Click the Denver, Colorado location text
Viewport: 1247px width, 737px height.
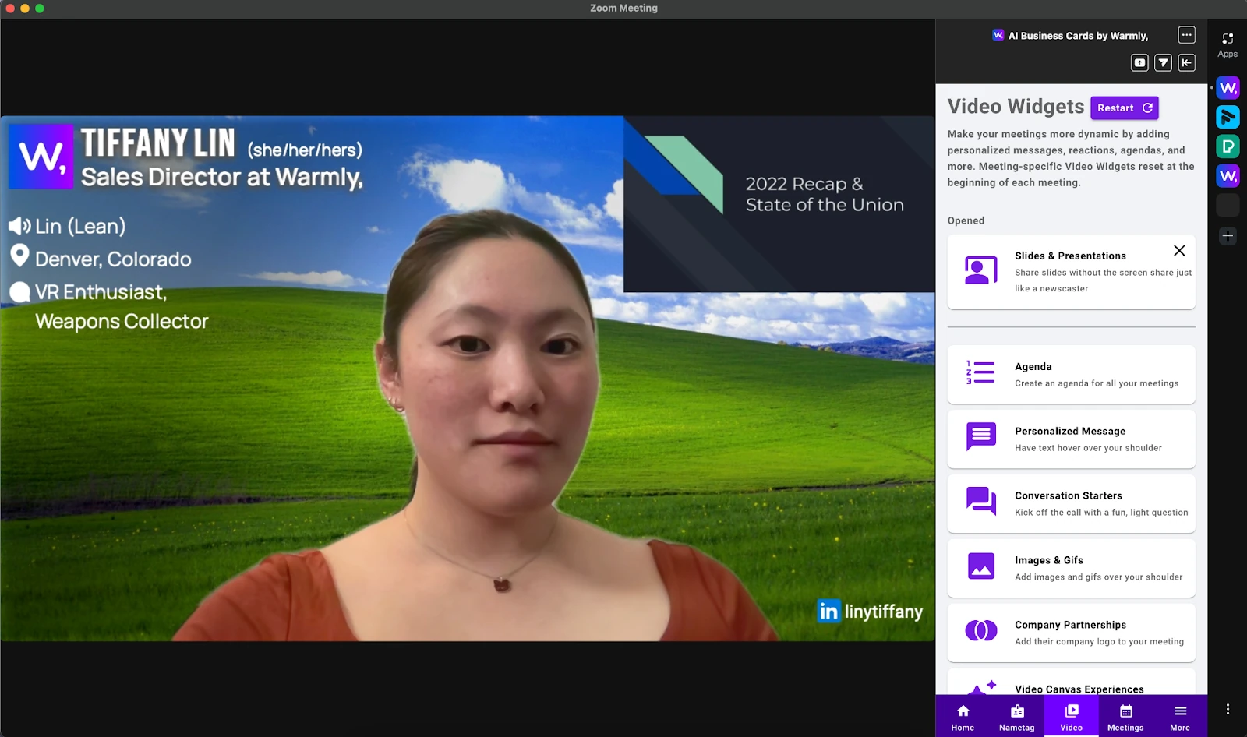coord(113,259)
